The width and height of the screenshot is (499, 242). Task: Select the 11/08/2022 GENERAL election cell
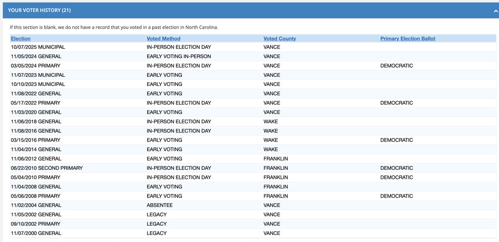click(36, 93)
